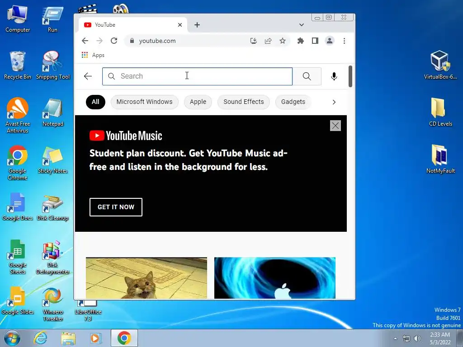
Task: Select Computer desktop icon
Action: (x=18, y=19)
